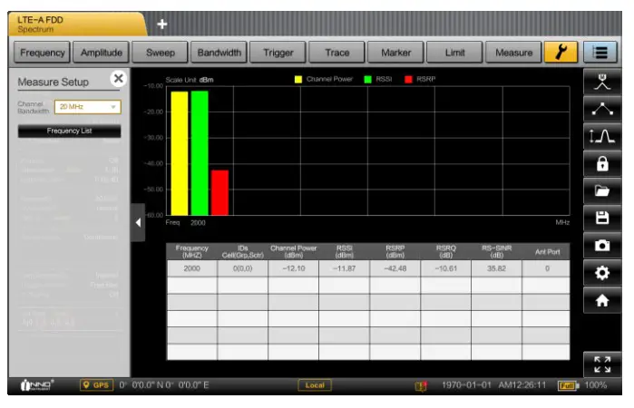This screenshot has height=408, width=634.
Task: Click the GPS status indicator
Action: point(97,385)
